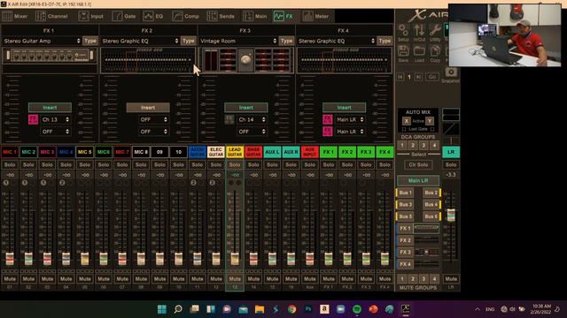Toggle Insert mode on FX 1

(50, 108)
